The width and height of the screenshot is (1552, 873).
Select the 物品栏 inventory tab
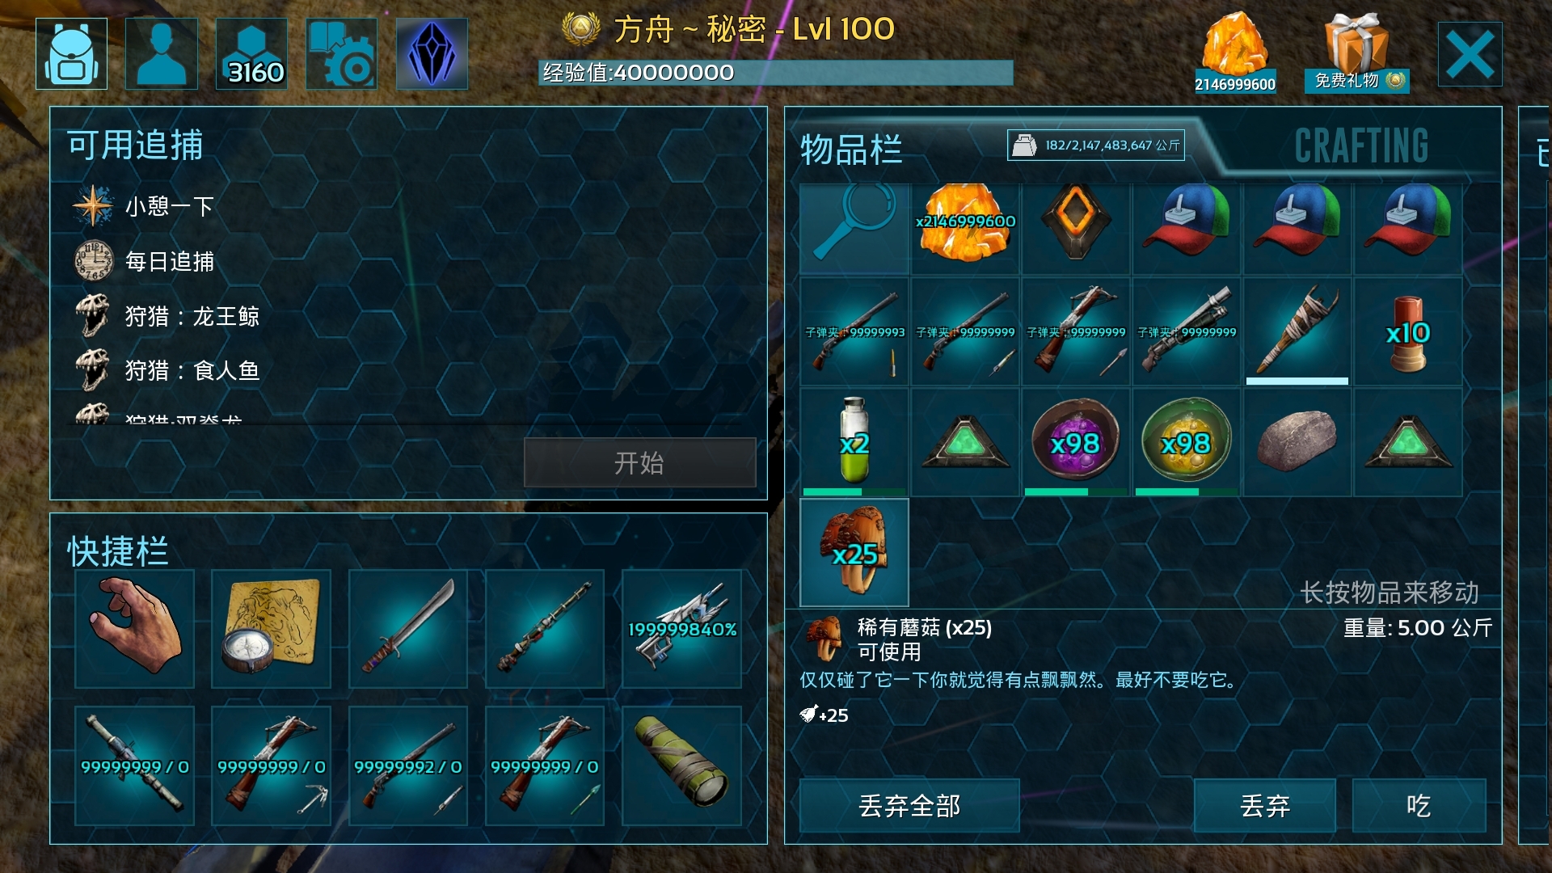(851, 150)
